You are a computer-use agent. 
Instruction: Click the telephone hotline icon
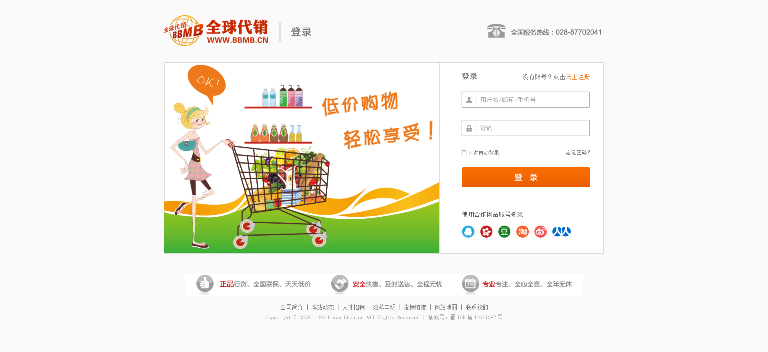[x=496, y=31]
